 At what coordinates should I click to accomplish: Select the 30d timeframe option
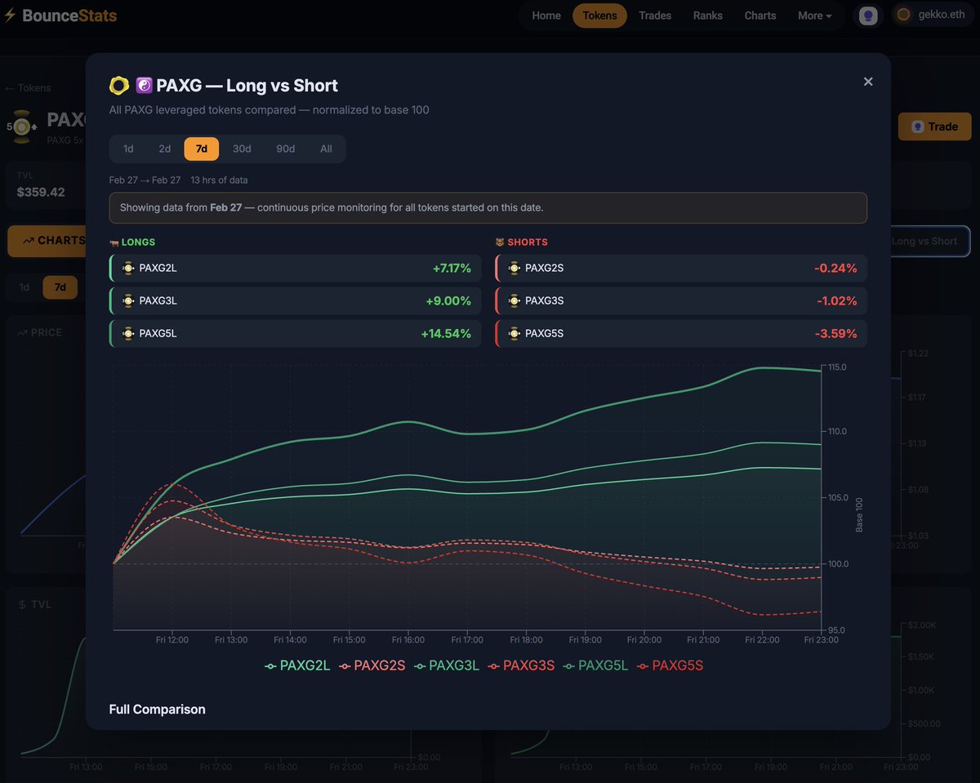pos(242,149)
